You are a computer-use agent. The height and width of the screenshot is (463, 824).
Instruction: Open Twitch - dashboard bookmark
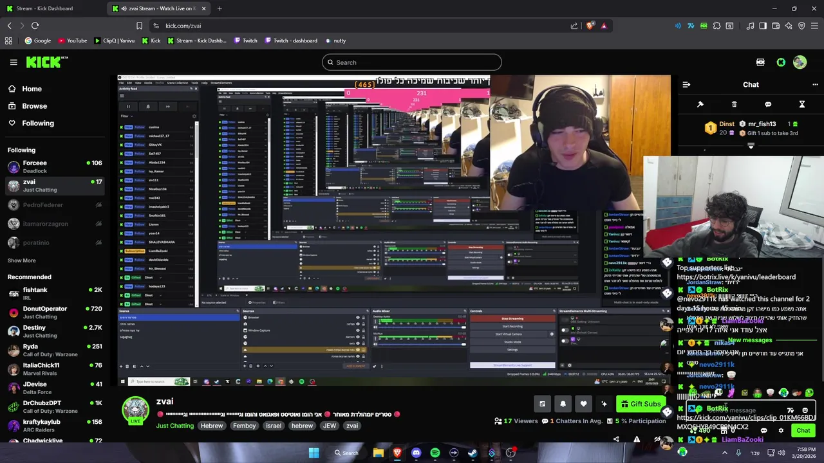pos(291,41)
